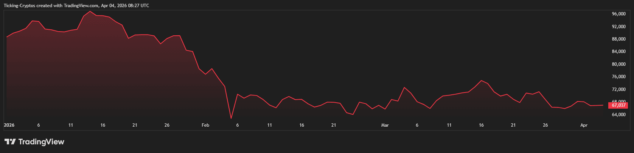Click the 6 date label right after Feb
This screenshot has width=634, height=153.
click(x=238, y=125)
